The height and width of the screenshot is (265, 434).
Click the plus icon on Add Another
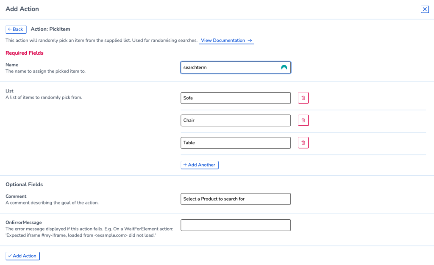click(x=185, y=165)
